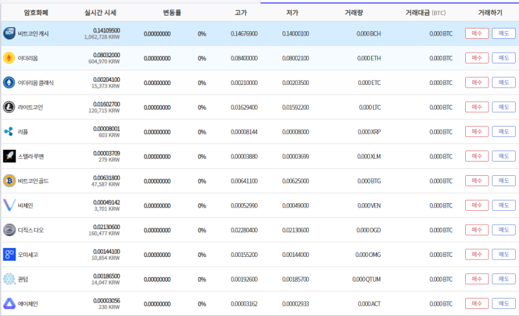Viewport: 519px width, 316px height.
Task: Click the Ethereum coin icon
Action: pyautogui.click(x=9, y=58)
